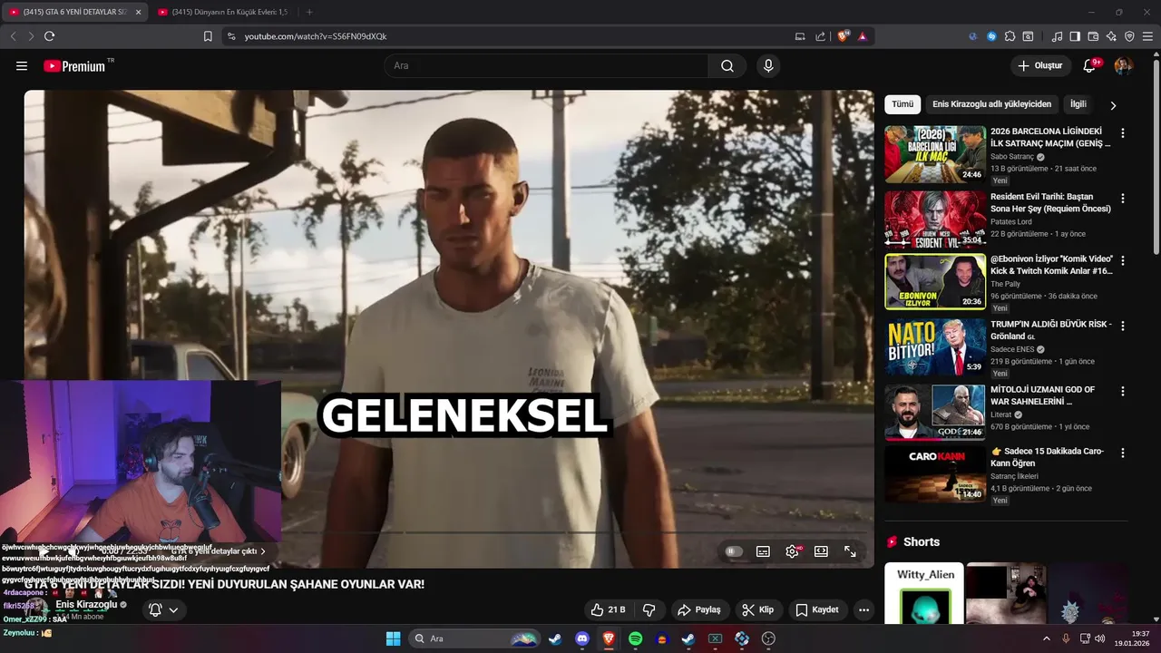The image size is (1161, 653).
Task: Open the account avatar menu
Action: (1123, 66)
